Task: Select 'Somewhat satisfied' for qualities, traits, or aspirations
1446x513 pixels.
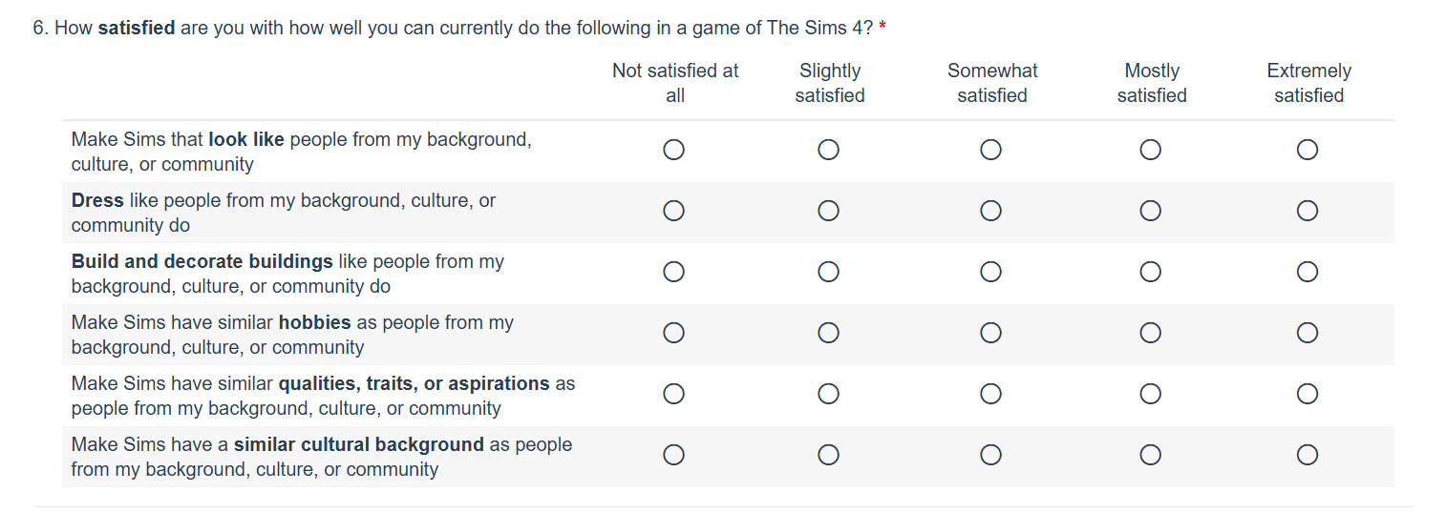Action: coord(990,394)
